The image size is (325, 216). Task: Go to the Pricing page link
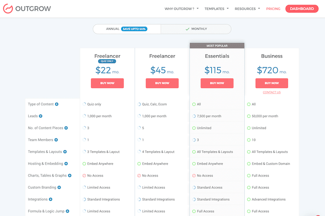coord(273,9)
